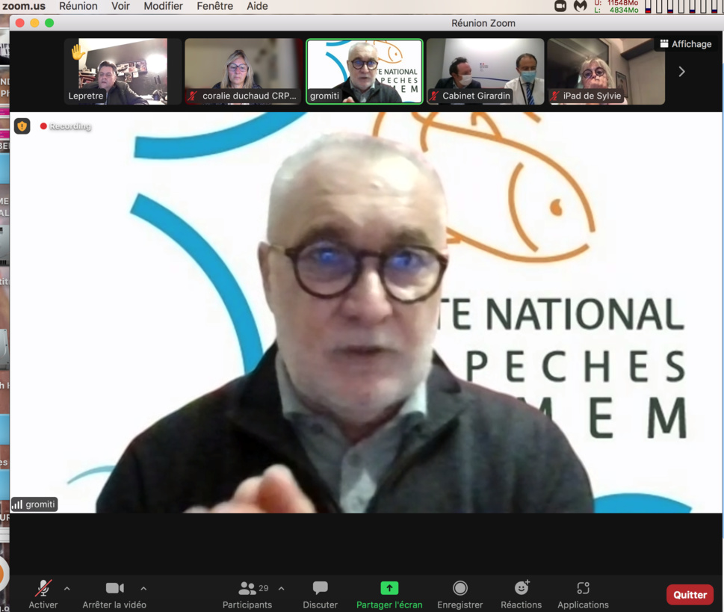724x612 pixels.
Task: Click the signal strength bars beside gromiti
Action: (17, 504)
